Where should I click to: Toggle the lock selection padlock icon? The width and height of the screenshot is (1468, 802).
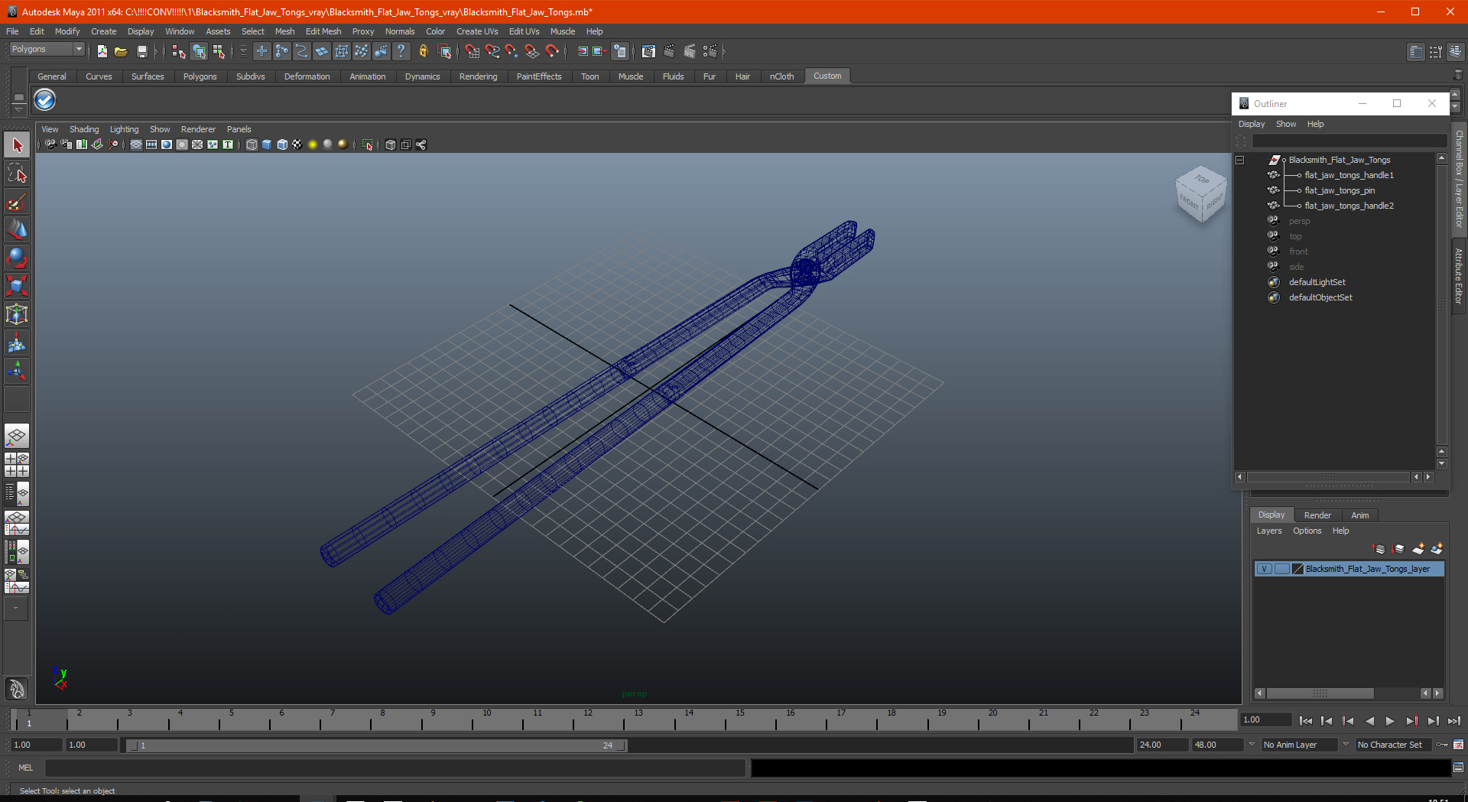(423, 51)
